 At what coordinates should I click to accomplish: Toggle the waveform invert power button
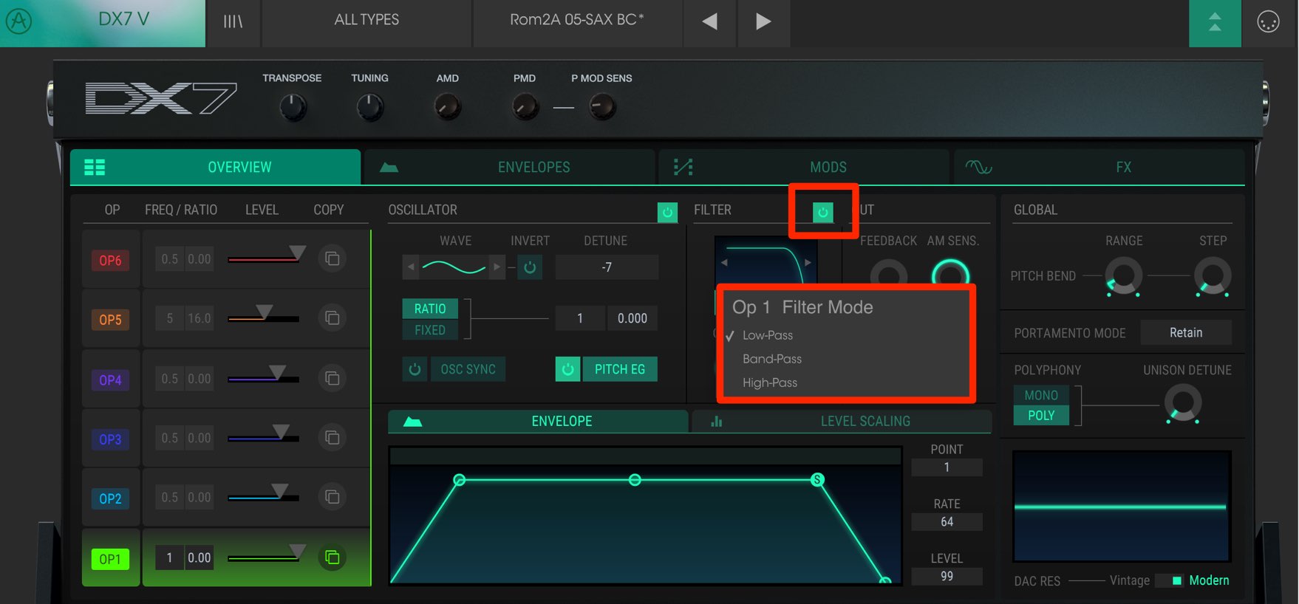point(530,267)
